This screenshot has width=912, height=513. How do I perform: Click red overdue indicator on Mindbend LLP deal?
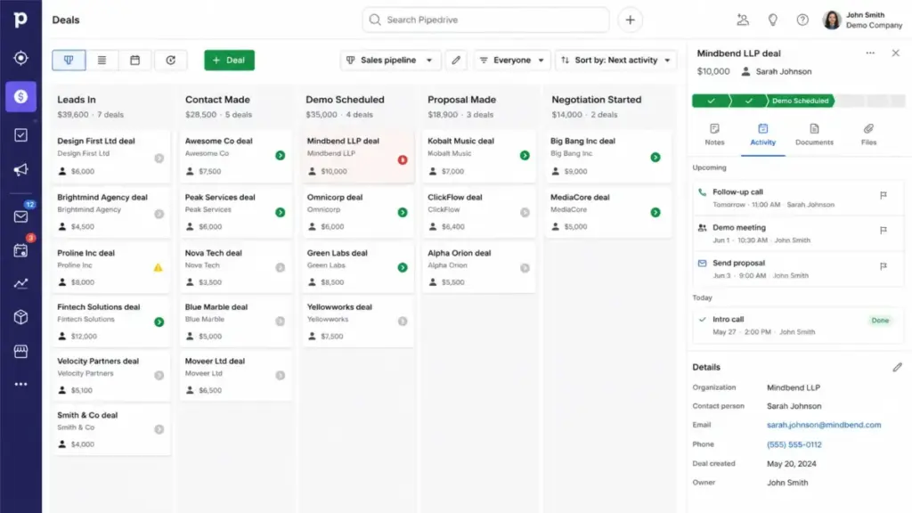[x=403, y=160]
